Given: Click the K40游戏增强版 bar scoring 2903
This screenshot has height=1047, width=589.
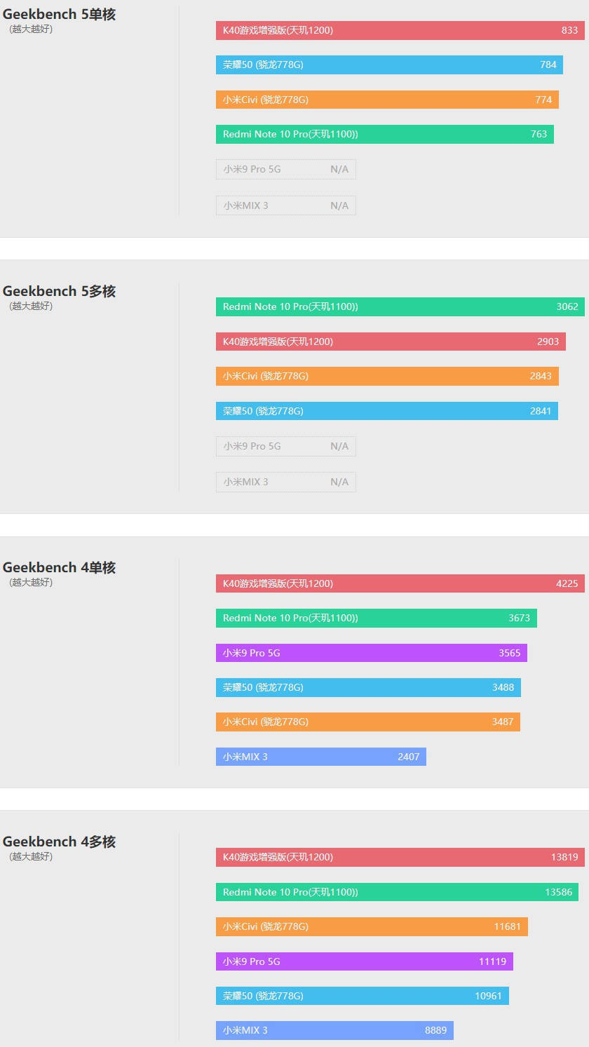Looking at the screenshot, I should pos(391,342).
